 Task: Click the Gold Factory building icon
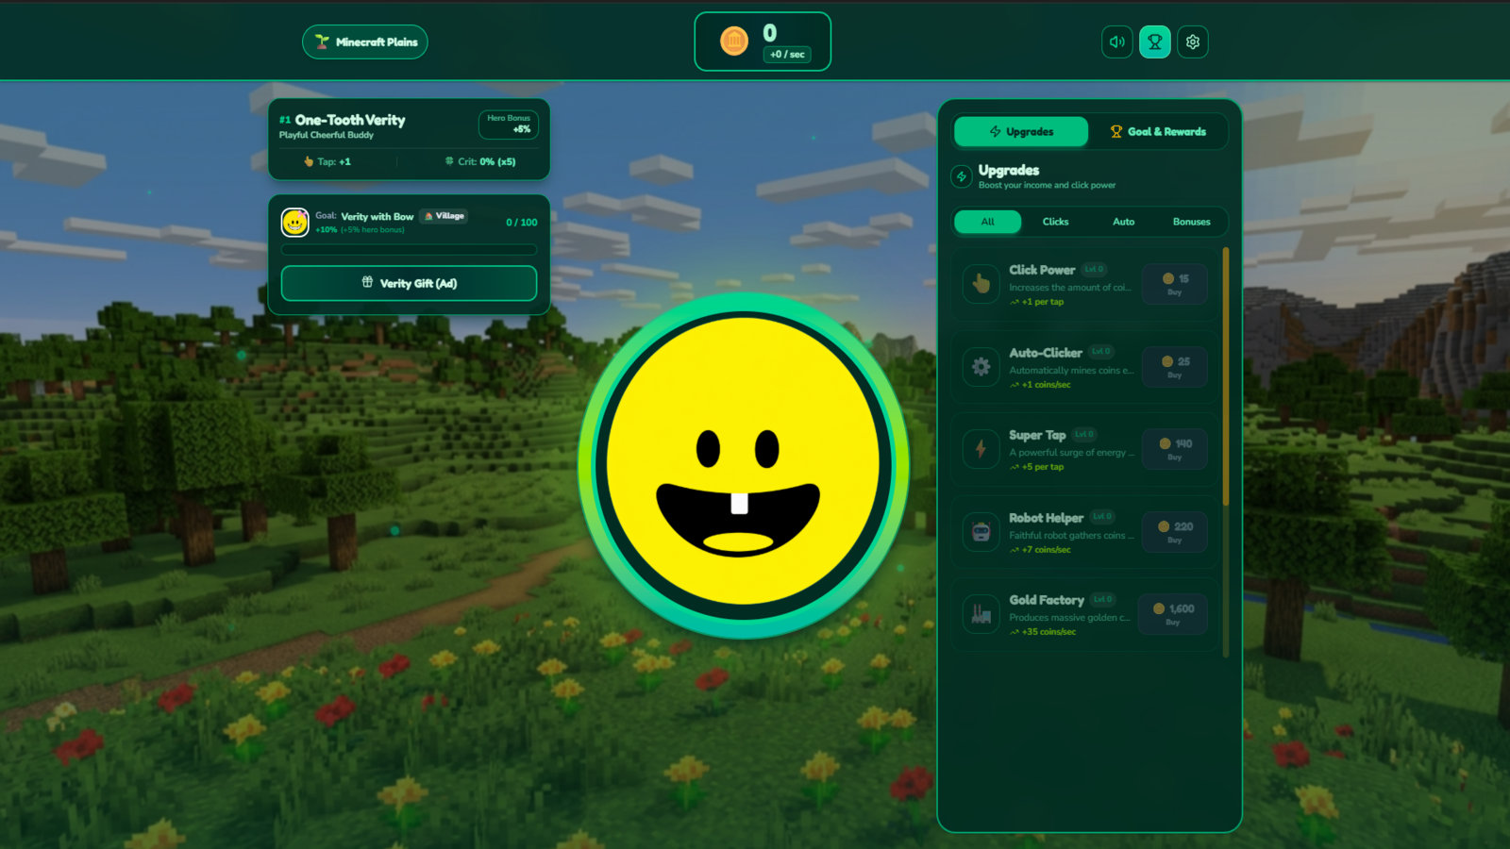point(981,614)
